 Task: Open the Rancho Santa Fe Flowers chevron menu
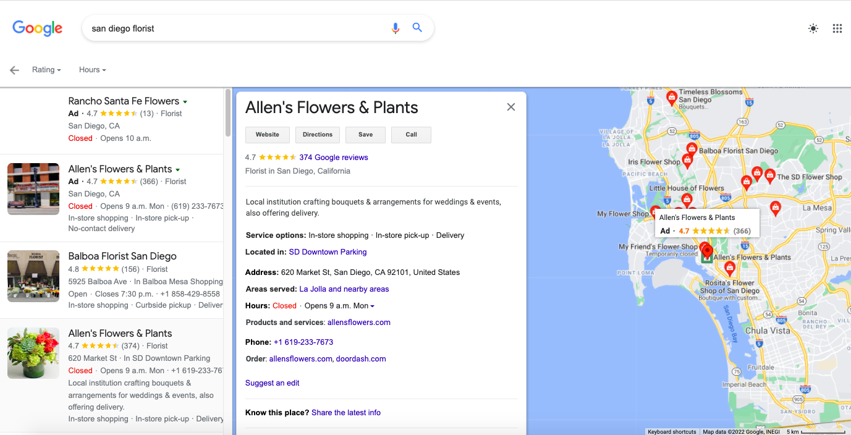(x=185, y=101)
